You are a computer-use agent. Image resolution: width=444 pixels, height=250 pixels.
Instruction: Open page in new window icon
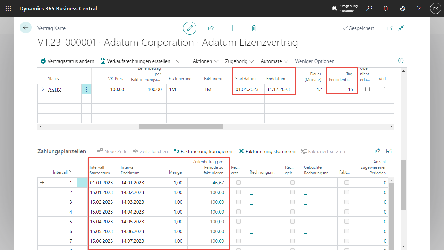pyautogui.click(x=390, y=28)
